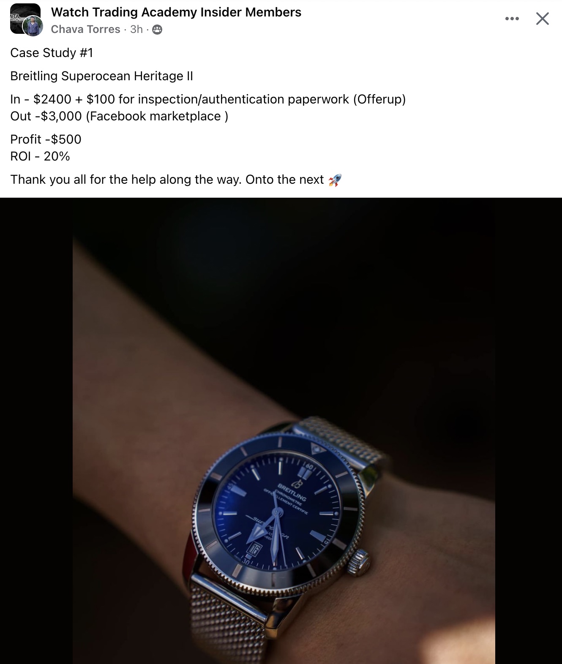Open Chava Torres's profile name link
Image resolution: width=562 pixels, height=664 pixels.
click(86, 29)
